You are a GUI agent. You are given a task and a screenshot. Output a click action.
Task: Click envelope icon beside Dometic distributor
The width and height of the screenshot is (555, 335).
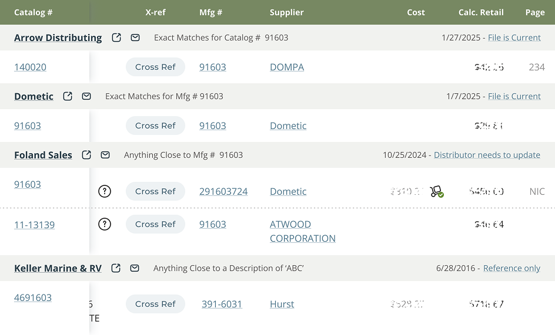click(x=86, y=96)
